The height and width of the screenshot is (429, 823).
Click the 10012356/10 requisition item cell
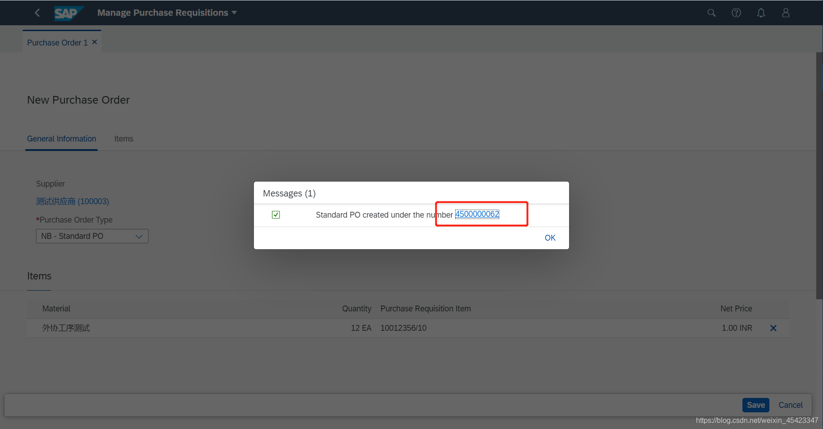pyautogui.click(x=403, y=328)
